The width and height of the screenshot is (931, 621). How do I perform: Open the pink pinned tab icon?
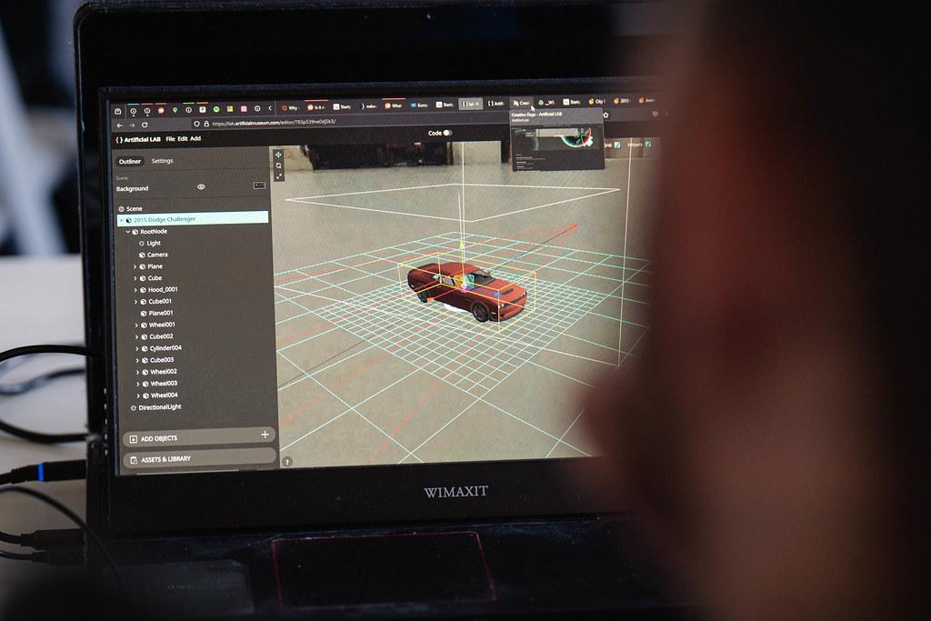coord(244,109)
